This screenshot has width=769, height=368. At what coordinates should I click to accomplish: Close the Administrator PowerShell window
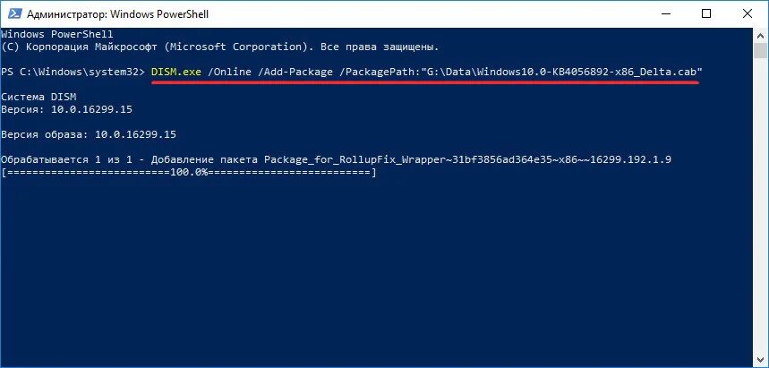(x=748, y=13)
